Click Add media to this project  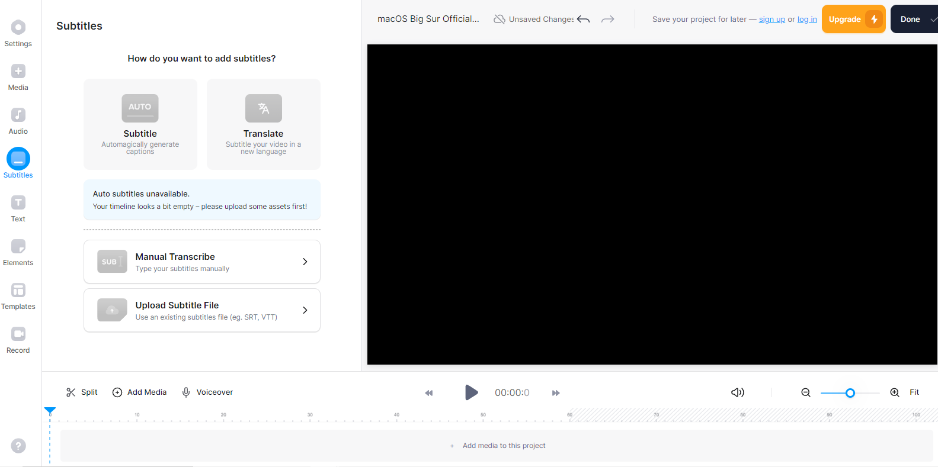[x=498, y=446]
